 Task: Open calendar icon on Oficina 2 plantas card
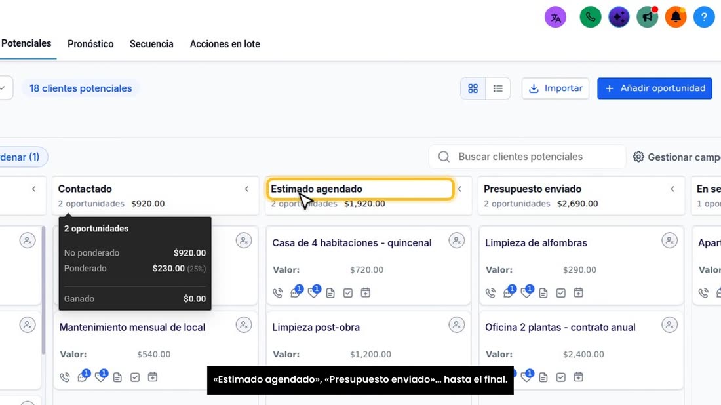[x=579, y=377]
